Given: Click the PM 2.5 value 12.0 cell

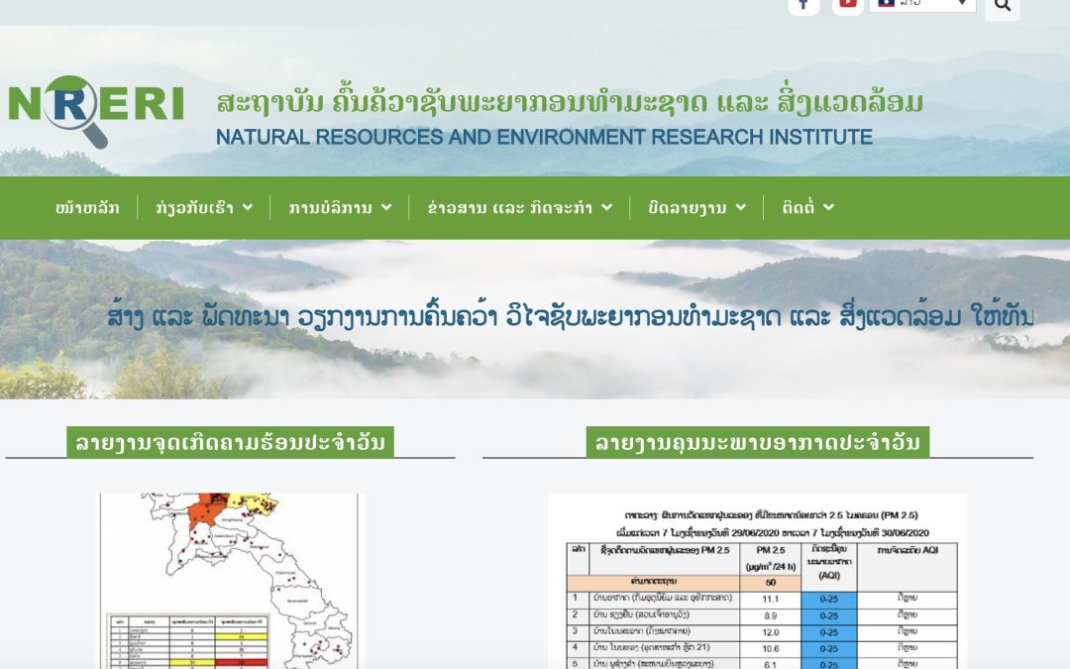Looking at the screenshot, I should (771, 632).
